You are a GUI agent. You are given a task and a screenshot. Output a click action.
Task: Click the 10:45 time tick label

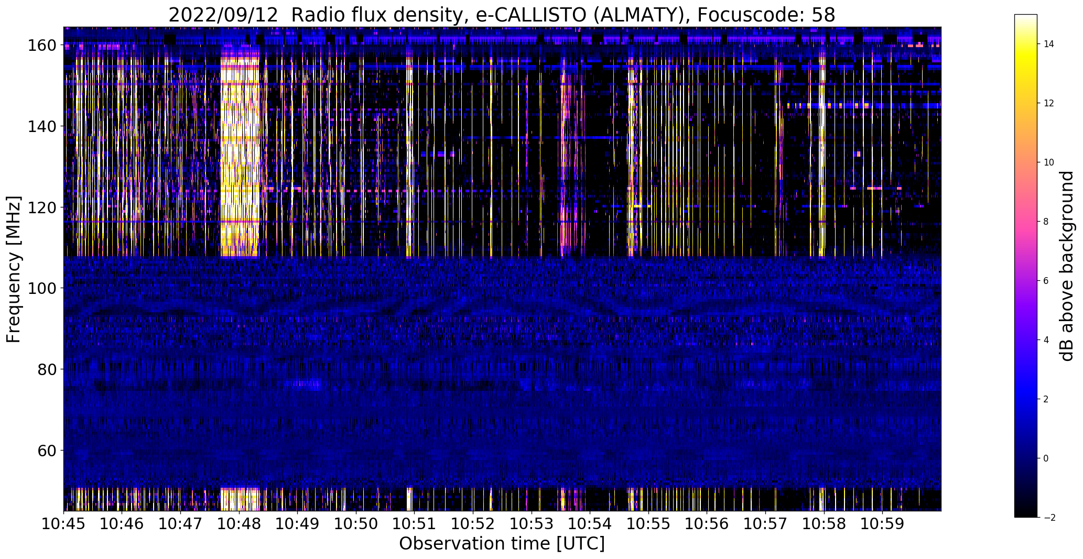pos(63,523)
